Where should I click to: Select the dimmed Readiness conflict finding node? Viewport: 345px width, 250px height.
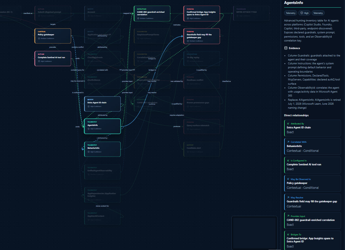click(202, 81)
